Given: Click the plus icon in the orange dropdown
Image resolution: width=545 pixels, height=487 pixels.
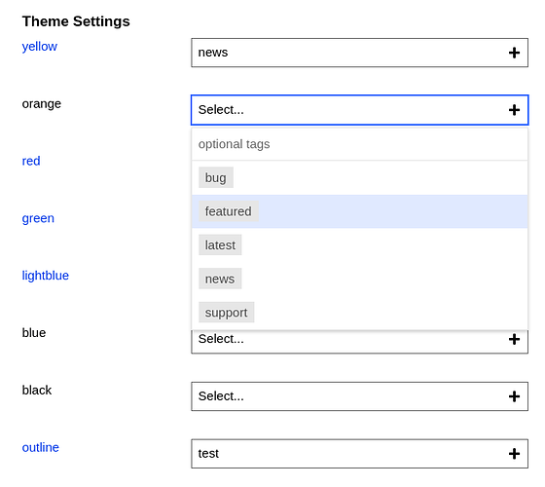Looking at the screenshot, I should click(x=514, y=110).
